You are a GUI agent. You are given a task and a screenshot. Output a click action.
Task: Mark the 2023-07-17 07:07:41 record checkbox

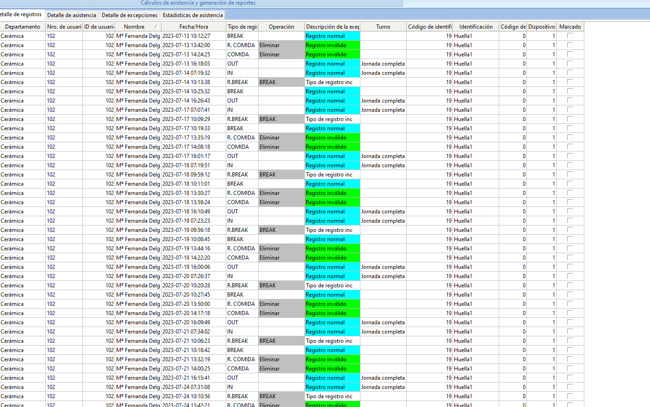point(570,109)
